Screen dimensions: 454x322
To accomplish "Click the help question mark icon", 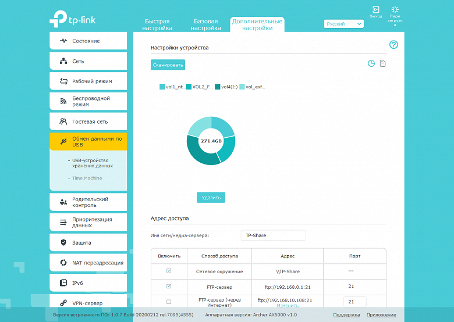I will coord(393,45).
